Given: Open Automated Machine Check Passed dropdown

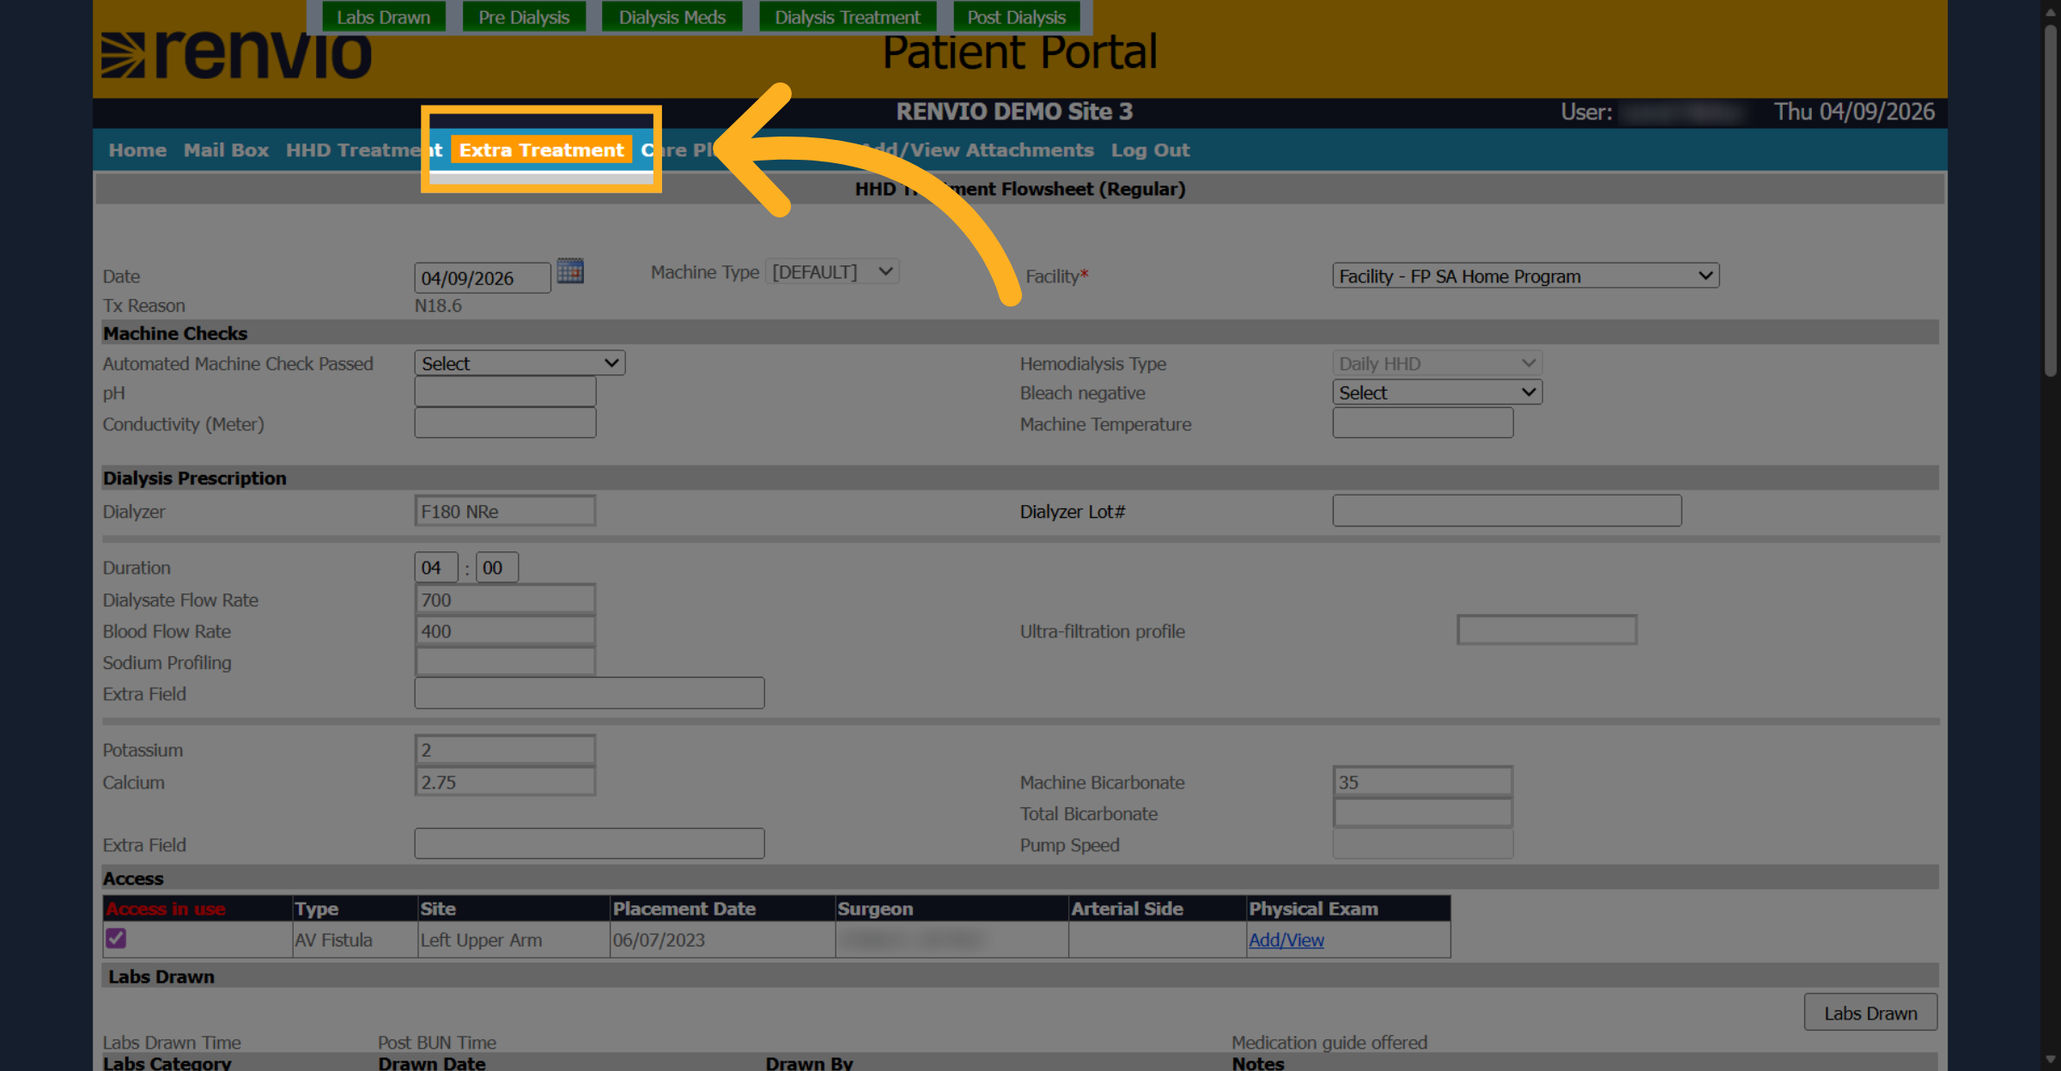Looking at the screenshot, I should [x=520, y=363].
